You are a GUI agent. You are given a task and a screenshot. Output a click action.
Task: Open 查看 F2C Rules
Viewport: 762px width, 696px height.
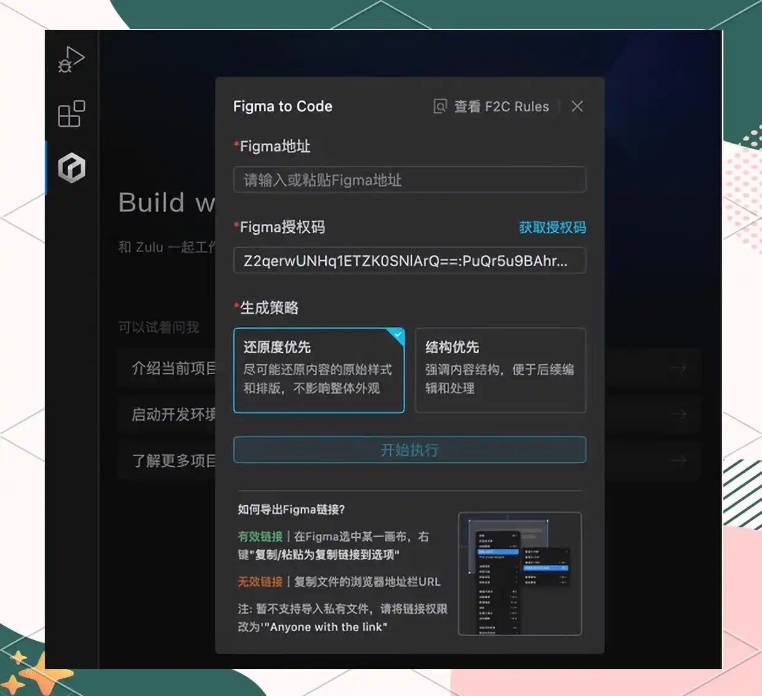[x=500, y=106]
